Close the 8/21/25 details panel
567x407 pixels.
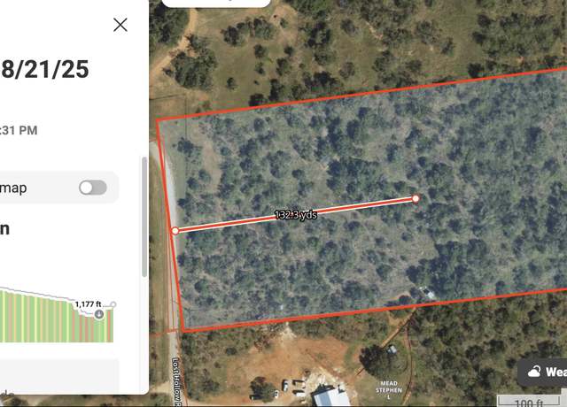120,25
